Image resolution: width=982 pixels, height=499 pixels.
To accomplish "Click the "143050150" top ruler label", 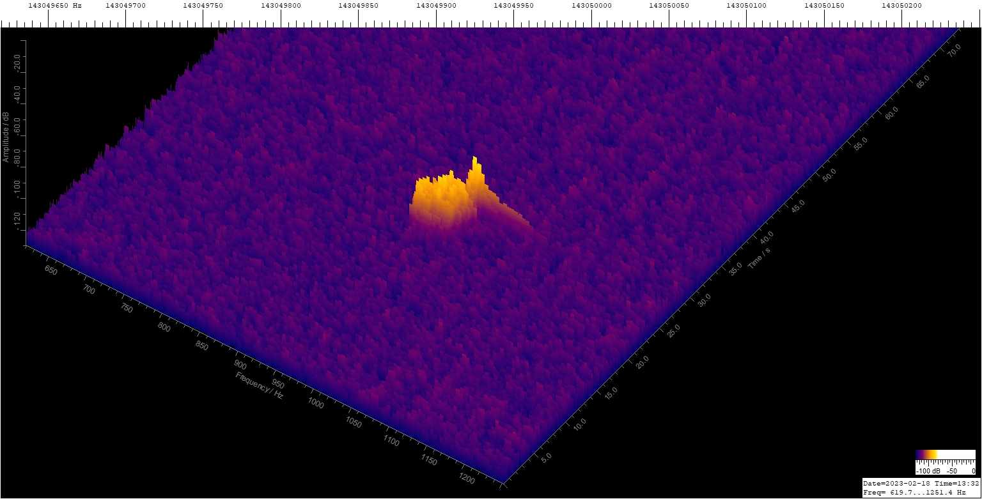I will (x=825, y=5).
